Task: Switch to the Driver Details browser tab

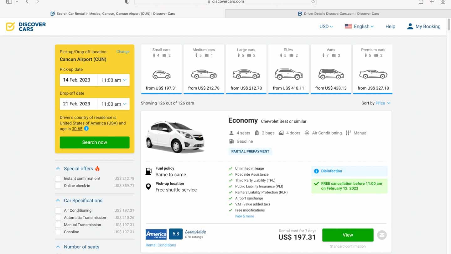Action: point(338,13)
